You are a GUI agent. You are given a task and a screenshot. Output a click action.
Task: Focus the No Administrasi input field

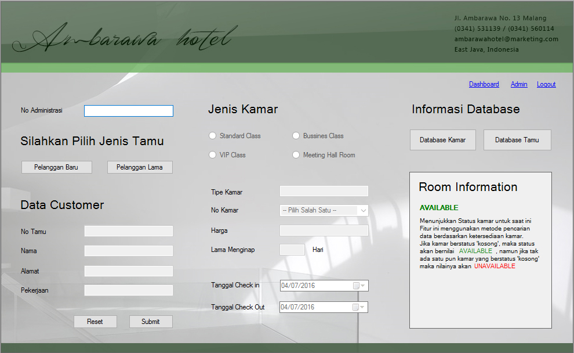tap(129, 111)
